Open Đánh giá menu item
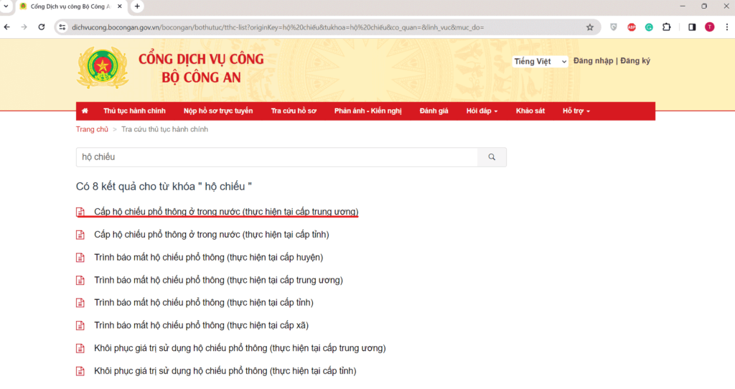The width and height of the screenshot is (735, 389). 434,111
